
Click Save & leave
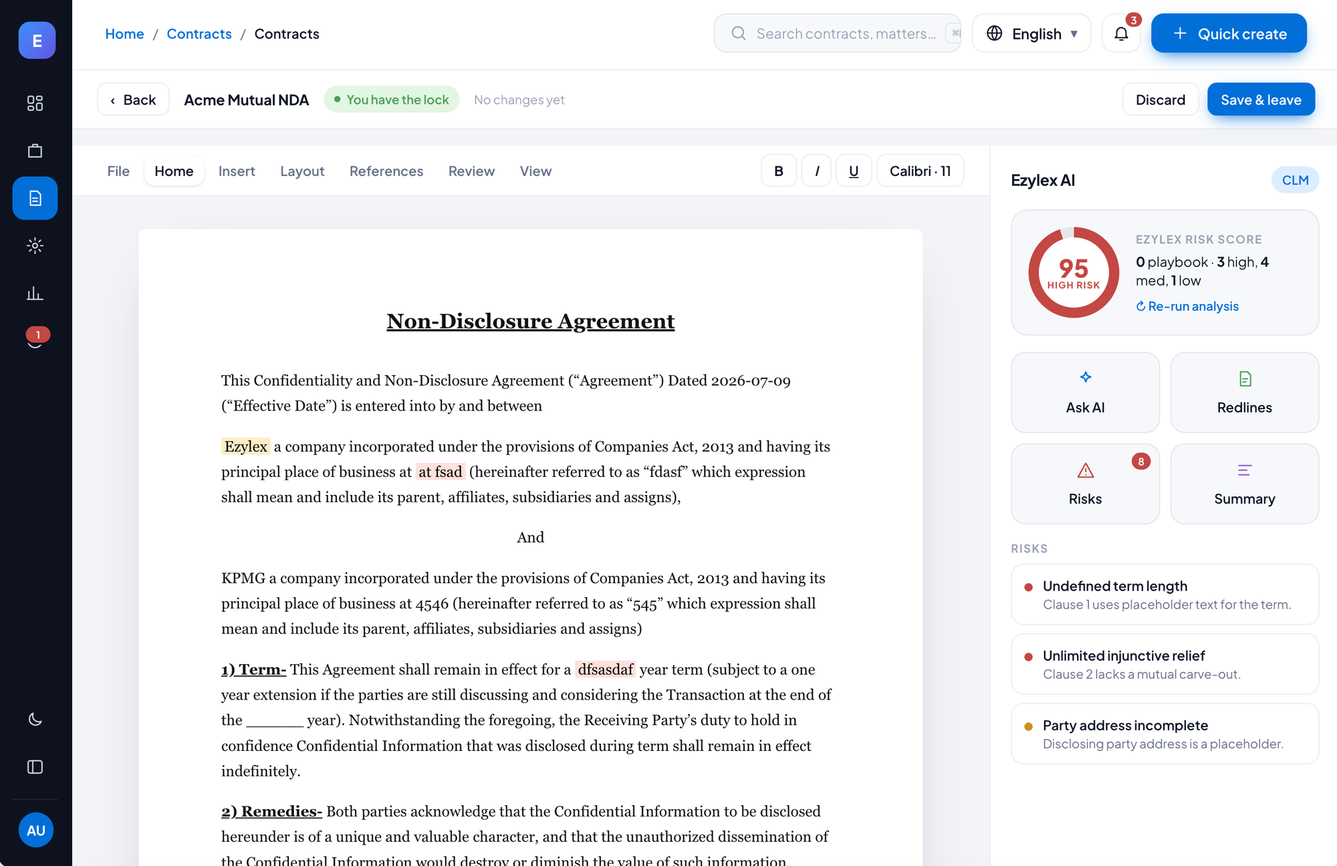point(1261,100)
